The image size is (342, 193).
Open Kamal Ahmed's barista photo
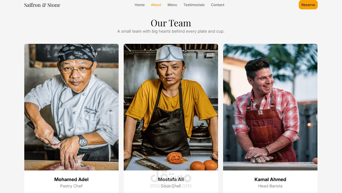pos(270,107)
